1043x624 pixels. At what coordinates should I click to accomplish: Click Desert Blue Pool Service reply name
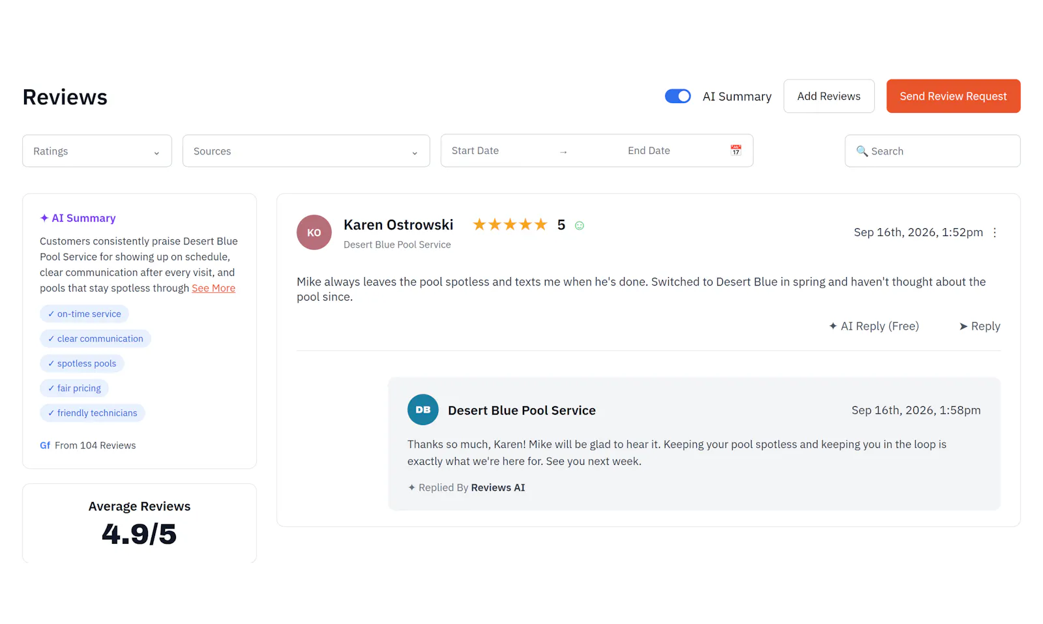click(x=521, y=410)
